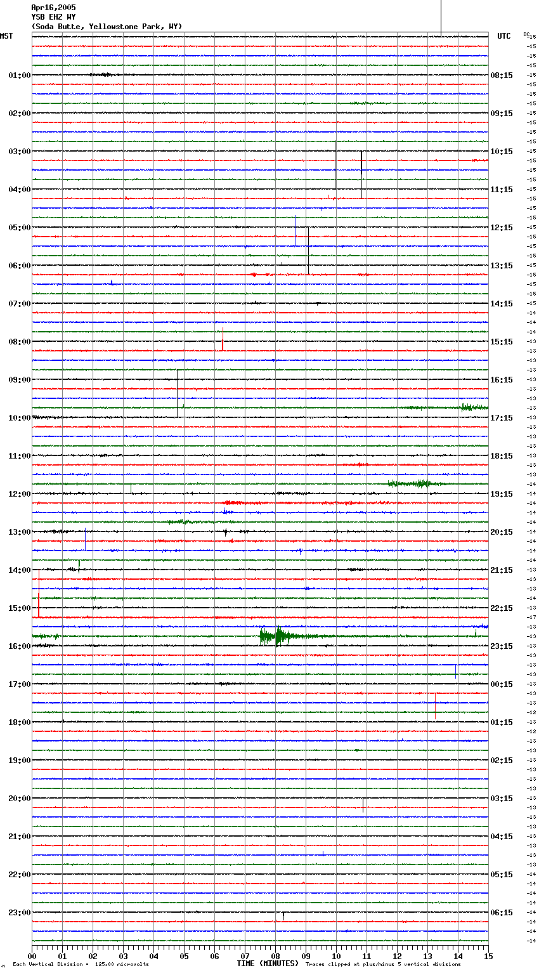This screenshot has width=539, height=973.
Task: Click the 06:15 UTC time label
Action: (x=502, y=913)
